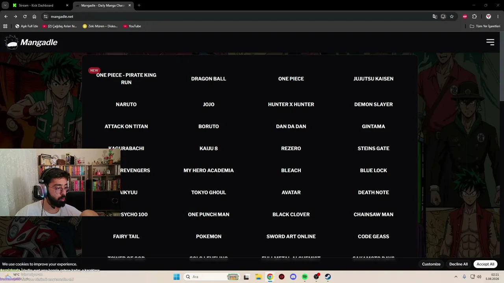Close the Mangadle tab

click(x=130, y=6)
